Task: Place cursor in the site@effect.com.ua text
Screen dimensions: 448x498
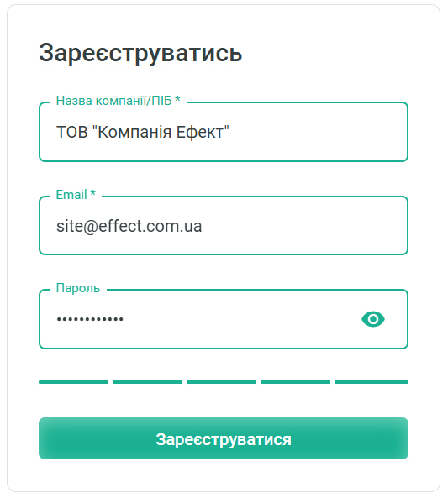Action: (x=129, y=226)
